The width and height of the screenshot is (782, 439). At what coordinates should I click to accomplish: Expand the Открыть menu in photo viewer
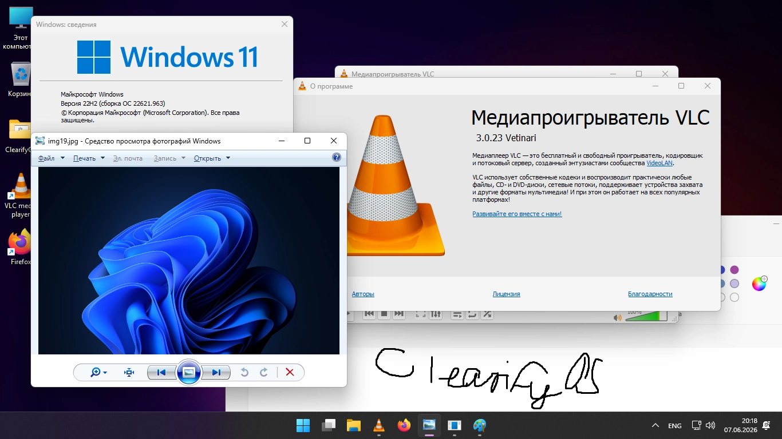[212, 158]
